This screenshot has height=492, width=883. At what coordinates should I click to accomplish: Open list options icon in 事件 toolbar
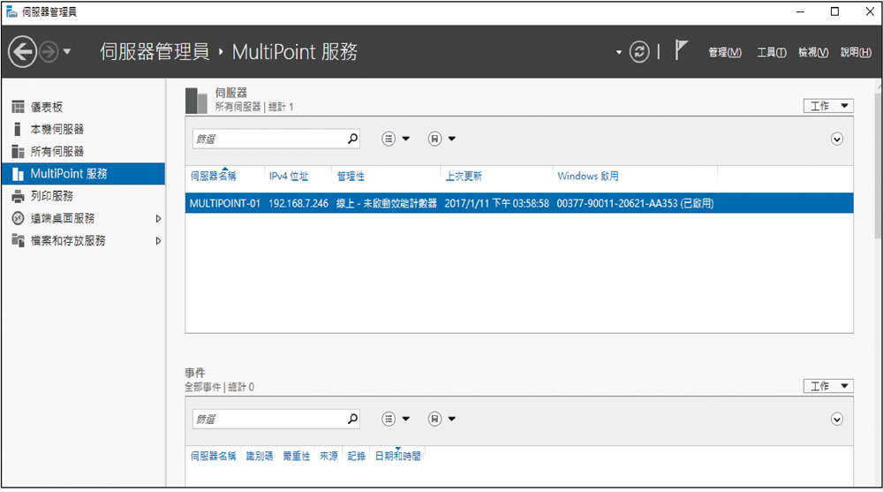[389, 419]
